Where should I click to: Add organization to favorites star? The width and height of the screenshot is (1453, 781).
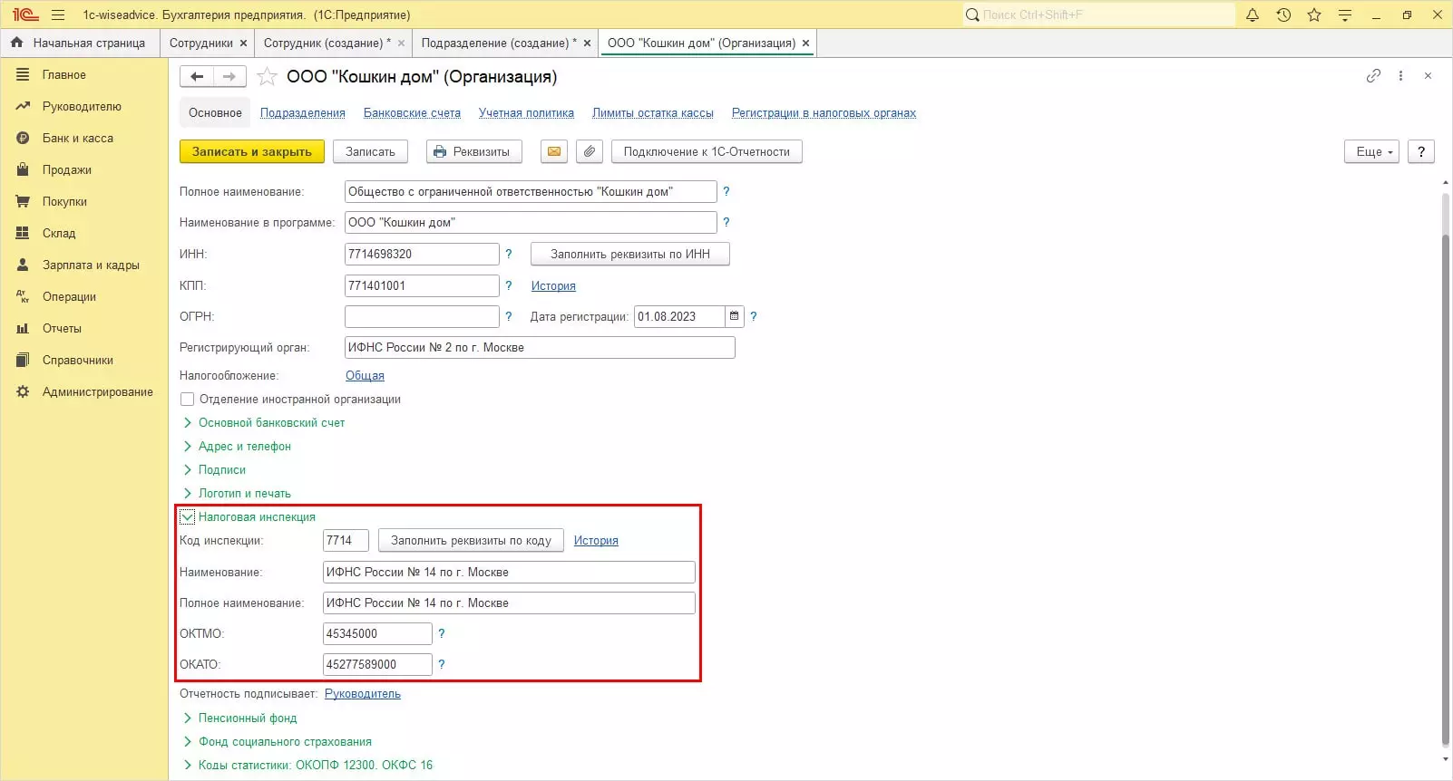click(267, 77)
